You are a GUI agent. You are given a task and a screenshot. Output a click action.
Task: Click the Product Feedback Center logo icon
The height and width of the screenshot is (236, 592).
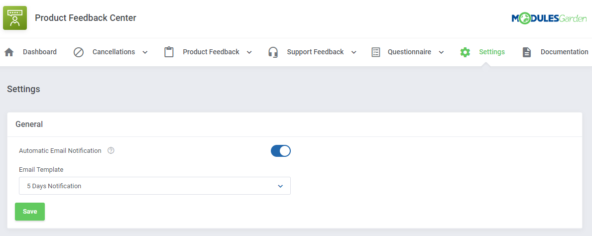[15, 18]
